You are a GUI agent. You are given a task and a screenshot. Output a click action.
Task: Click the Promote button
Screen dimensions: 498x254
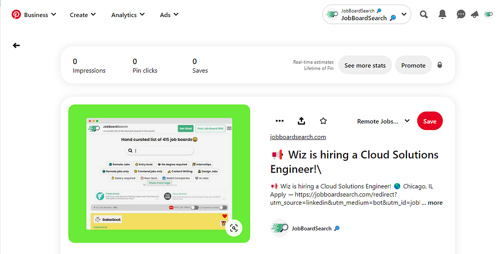[x=413, y=65]
